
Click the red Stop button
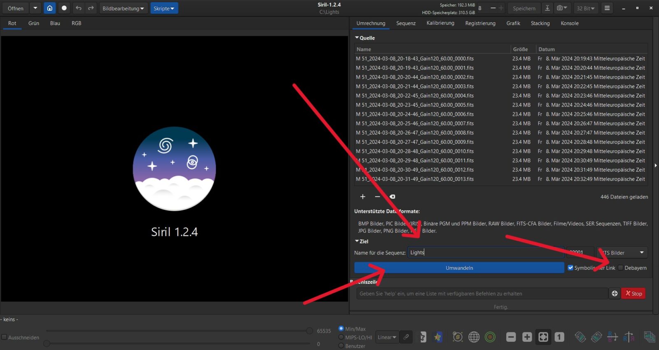point(633,294)
